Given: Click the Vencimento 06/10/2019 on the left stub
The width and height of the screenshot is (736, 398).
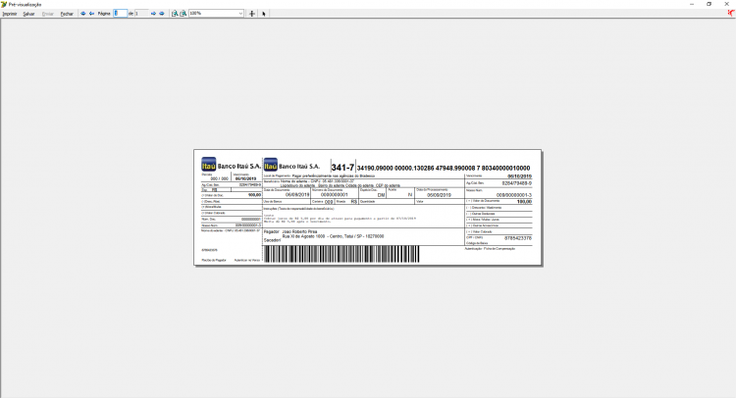Looking at the screenshot, I should tap(245, 178).
